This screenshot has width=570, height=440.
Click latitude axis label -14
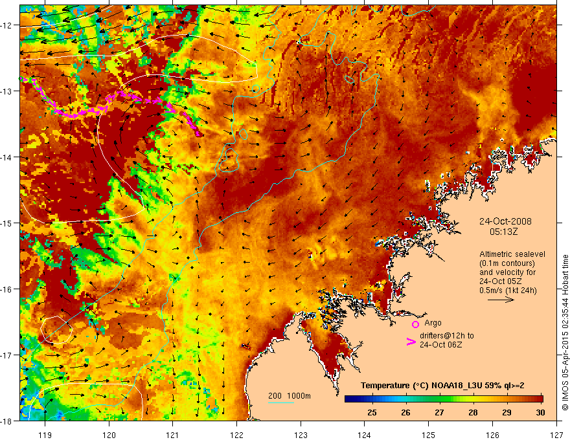pos(7,157)
